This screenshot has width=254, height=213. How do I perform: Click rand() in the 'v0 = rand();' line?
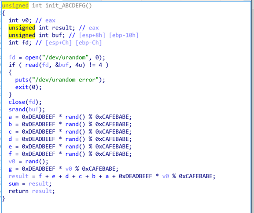[35, 162]
